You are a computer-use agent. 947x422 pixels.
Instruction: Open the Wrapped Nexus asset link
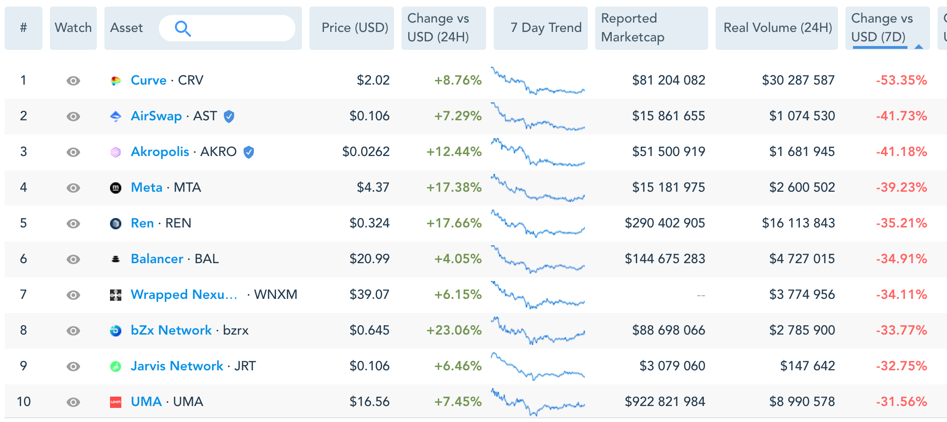pyautogui.click(x=184, y=295)
